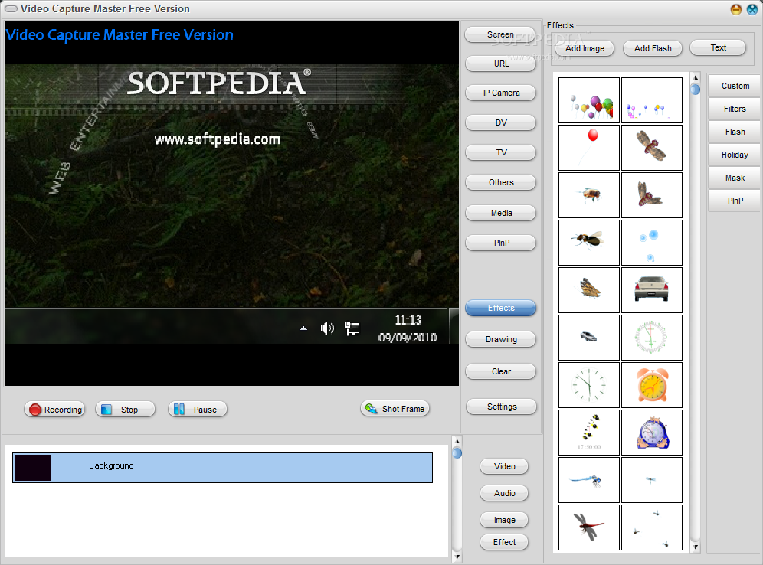Click the effects list scrollbar thumb
The height and width of the screenshot is (565, 763).
pos(696,90)
